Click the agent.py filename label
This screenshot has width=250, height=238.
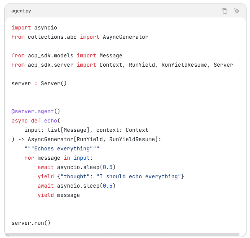pyautogui.click(x=21, y=11)
